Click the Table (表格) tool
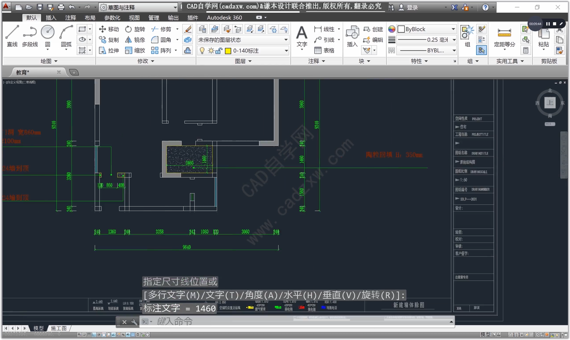Viewport: 570px width, 340px height. click(x=324, y=50)
